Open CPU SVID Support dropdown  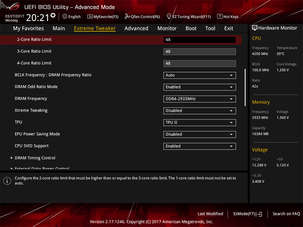coord(199,146)
